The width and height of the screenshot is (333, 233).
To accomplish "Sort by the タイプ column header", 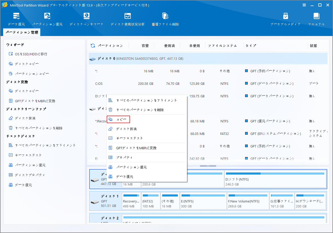I will point(251,46).
